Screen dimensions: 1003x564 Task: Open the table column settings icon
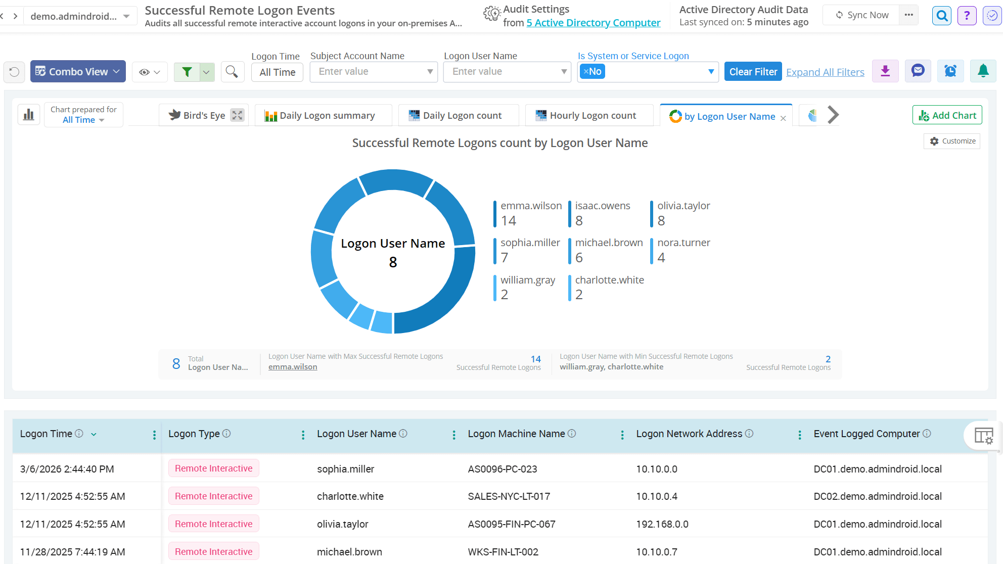[x=984, y=436]
